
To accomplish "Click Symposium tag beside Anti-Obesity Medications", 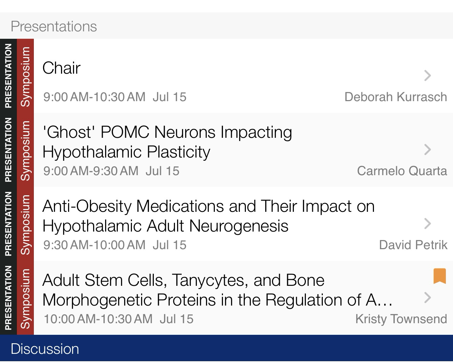I will 25,224.
